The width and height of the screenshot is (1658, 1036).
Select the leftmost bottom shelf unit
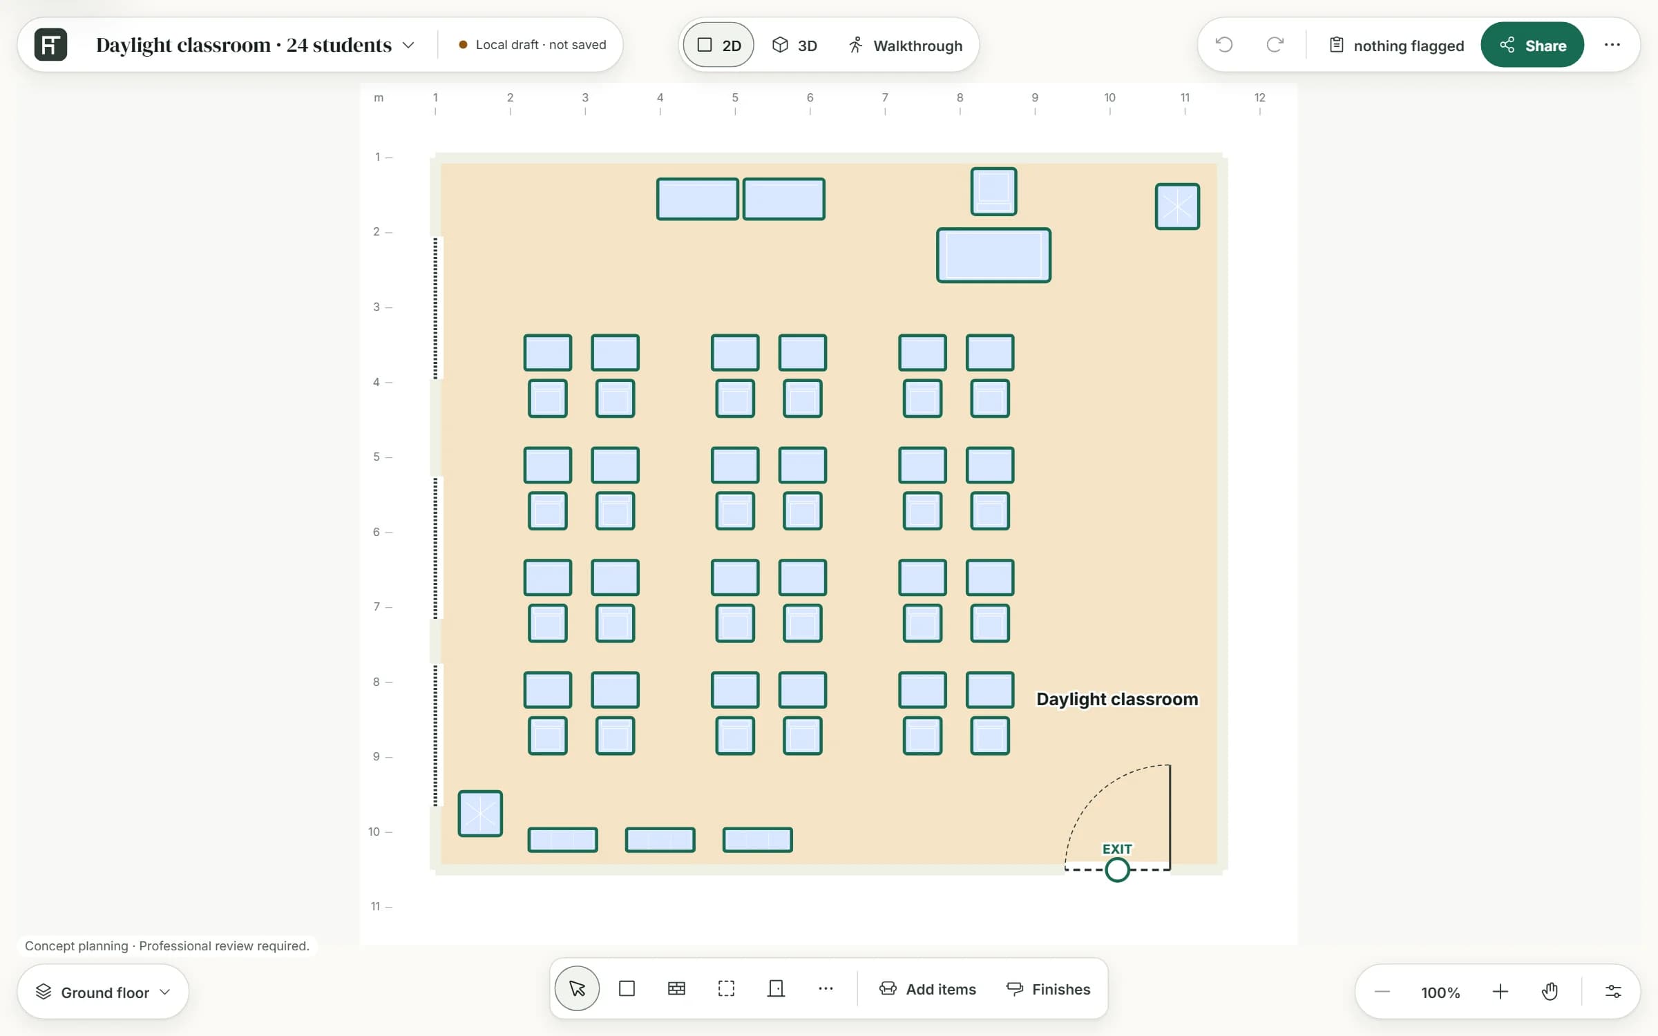click(x=562, y=840)
